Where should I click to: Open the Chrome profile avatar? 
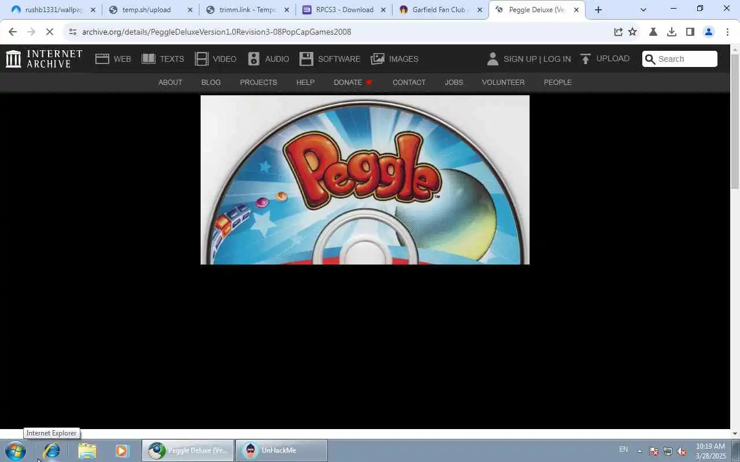pyautogui.click(x=709, y=32)
